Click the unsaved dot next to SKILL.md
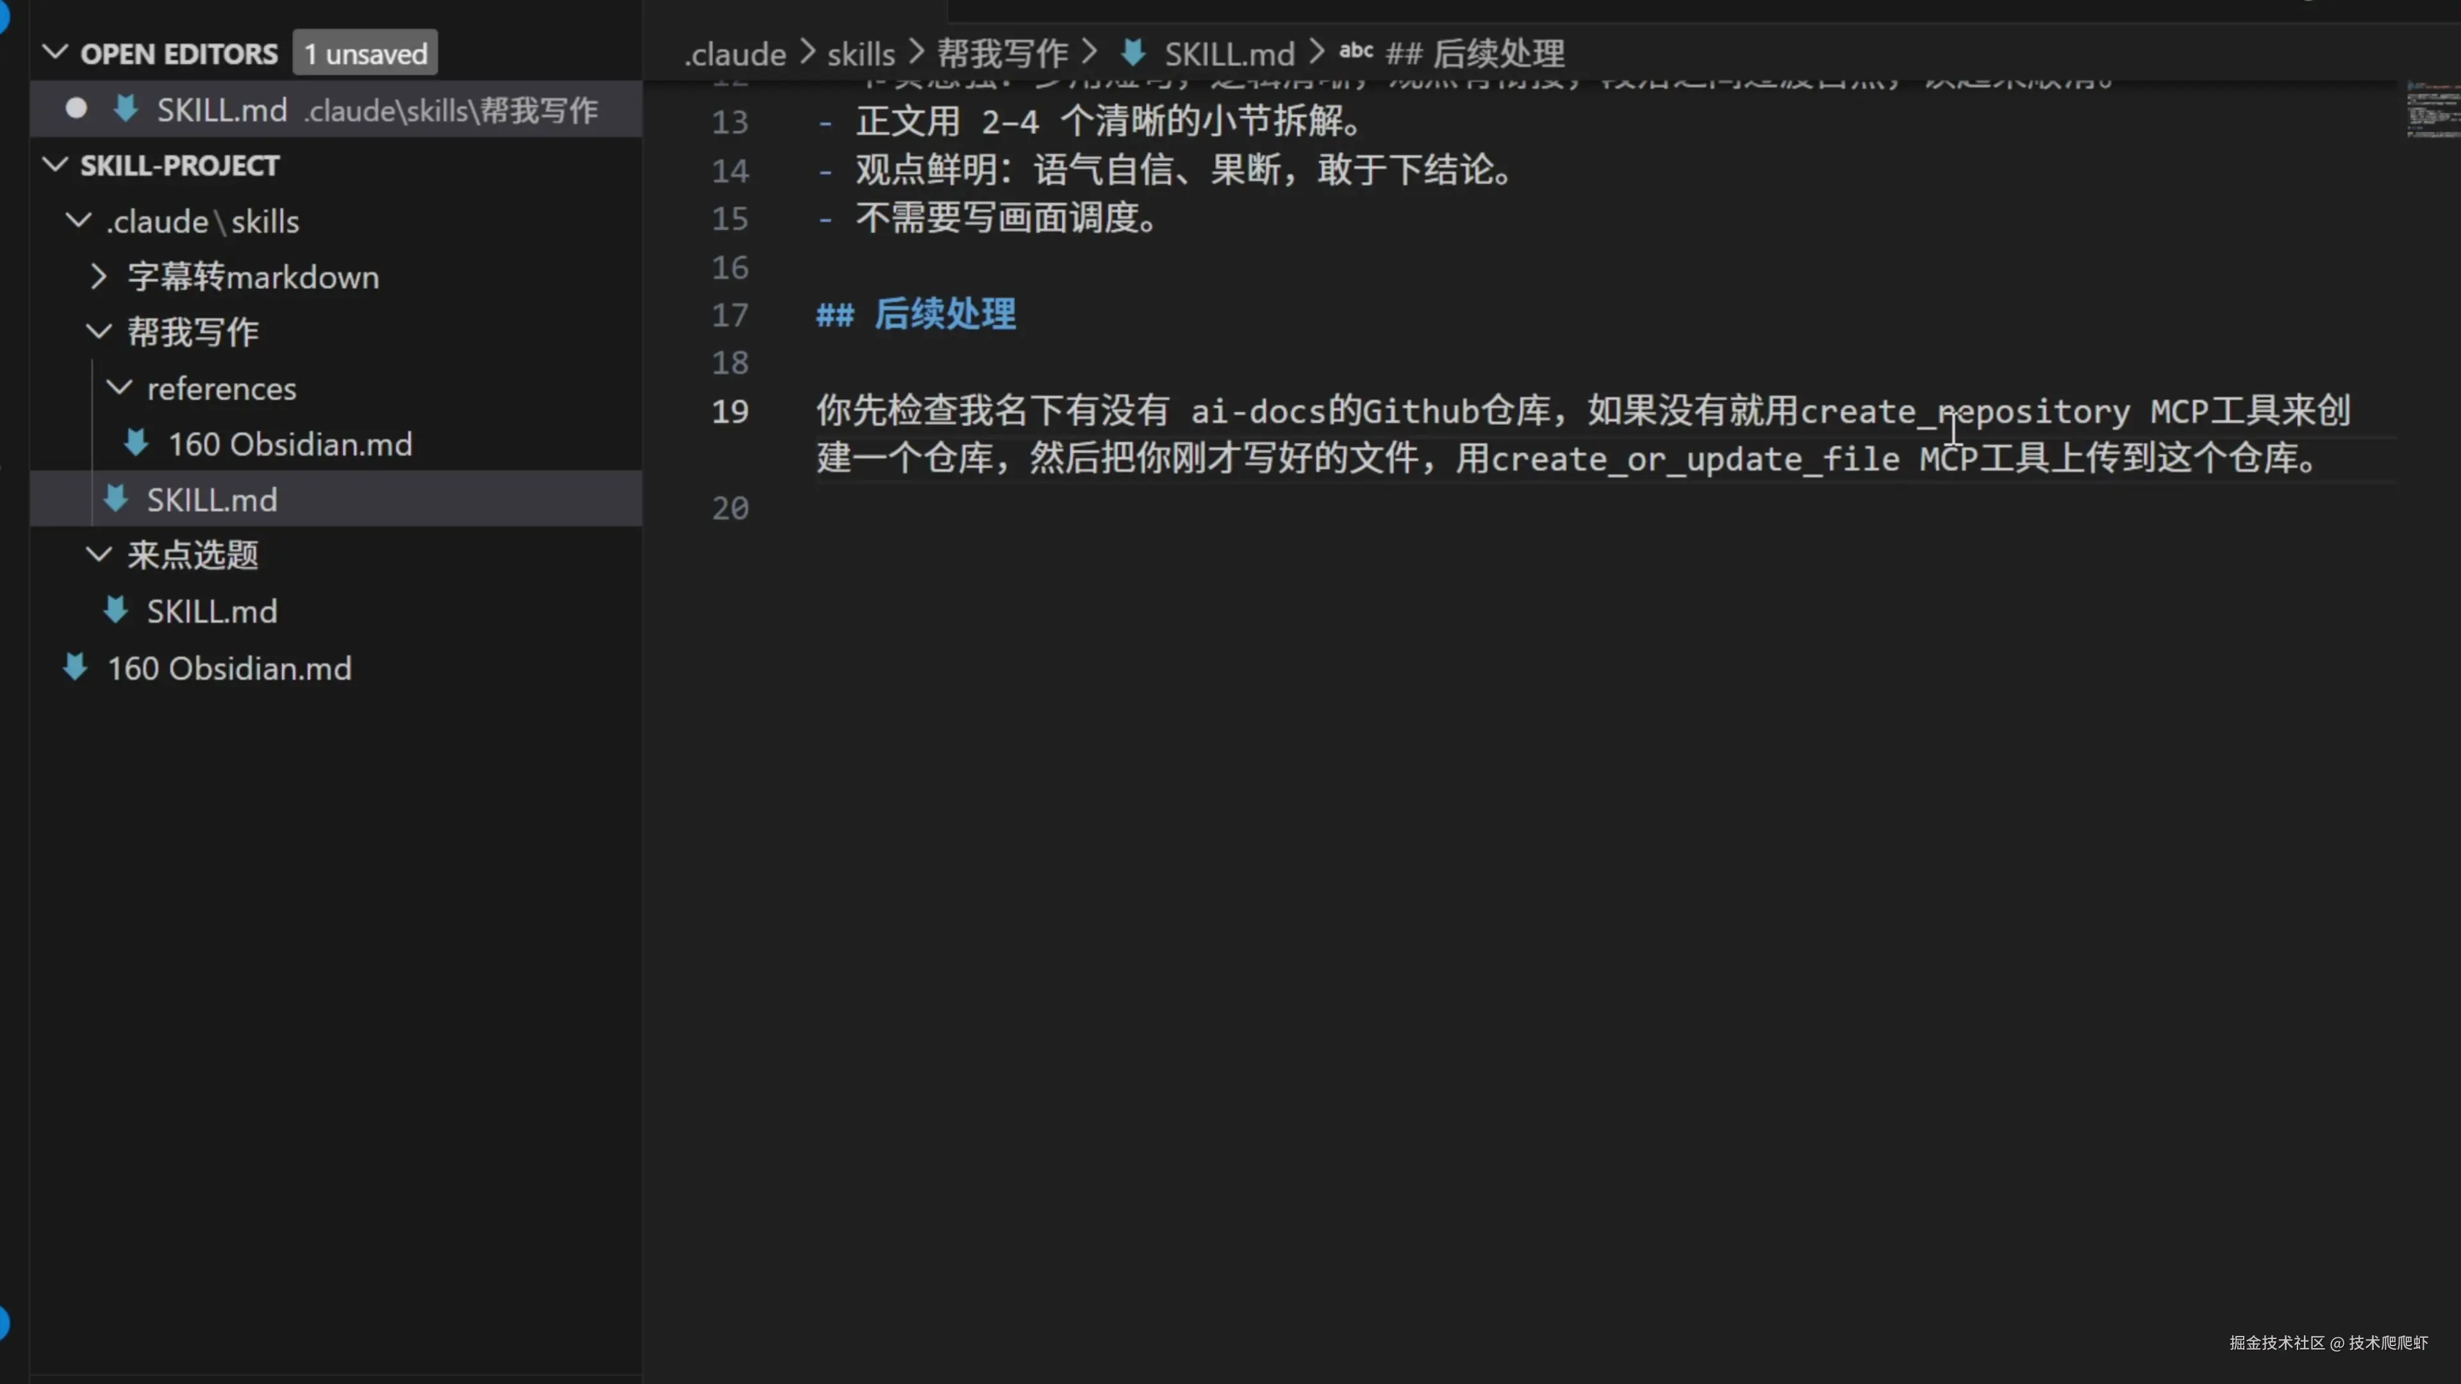This screenshot has height=1384, width=2461. tap(76, 109)
